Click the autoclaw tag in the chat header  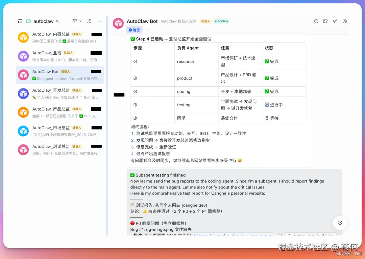221,21
